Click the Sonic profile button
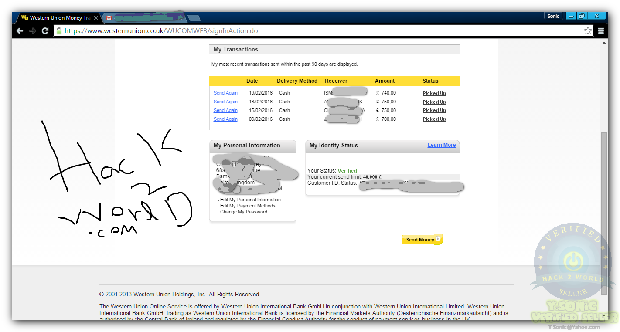This screenshot has width=620, height=332. (553, 16)
